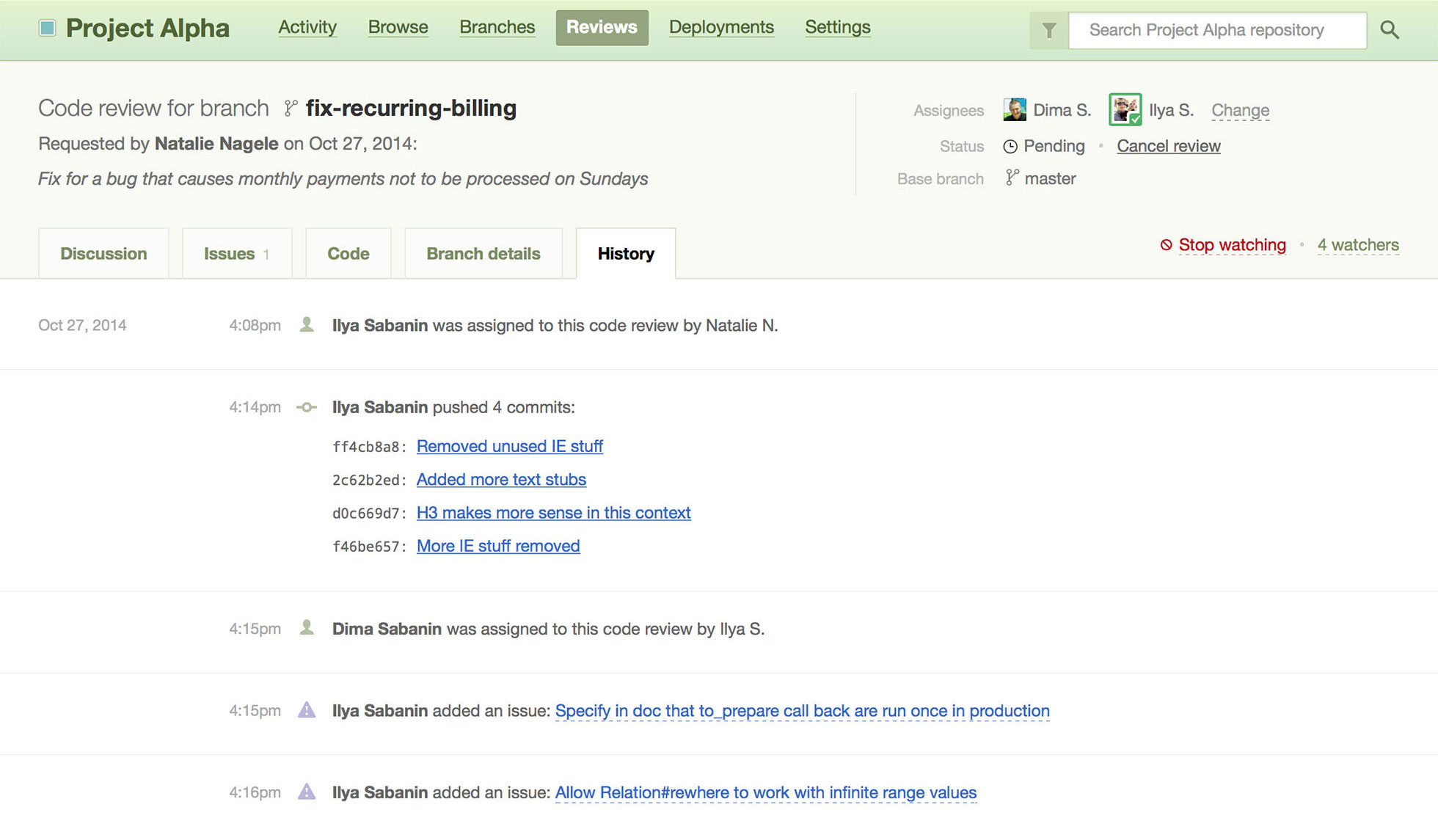Click commit icon at 4:14pm entry
This screenshot has width=1438, height=832.
pyautogui.click(x=307, y=407)
